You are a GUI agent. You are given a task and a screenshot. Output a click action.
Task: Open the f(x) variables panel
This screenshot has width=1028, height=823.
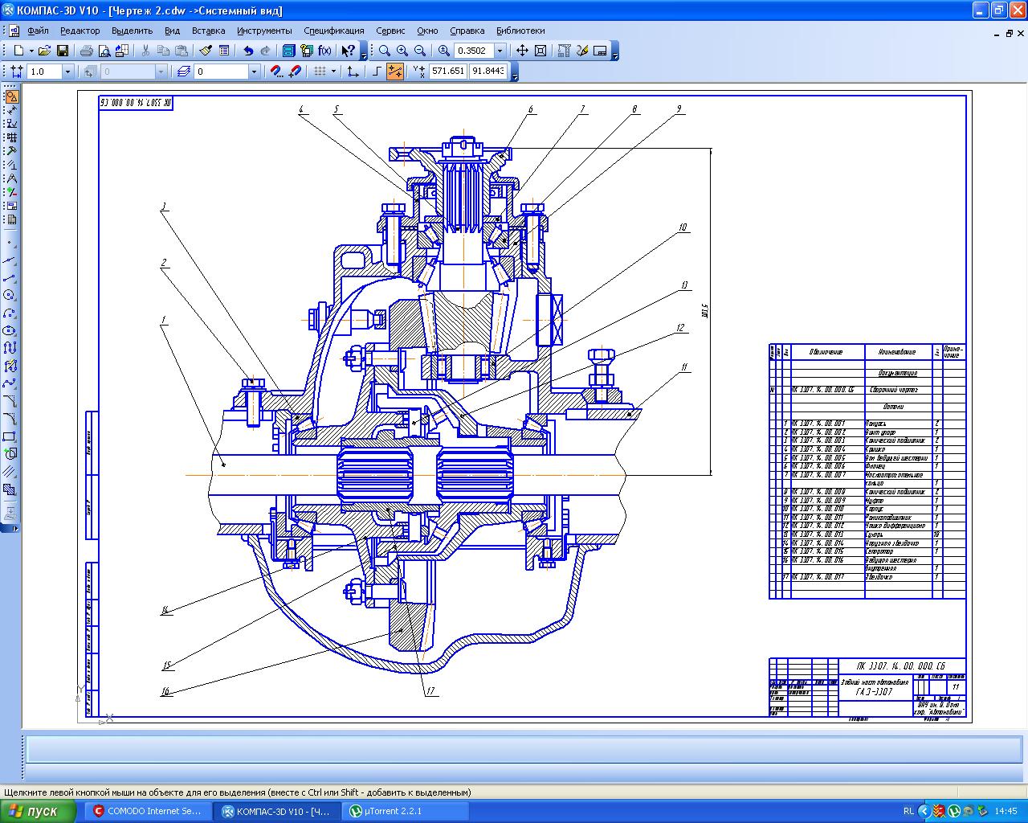(x=324, y=51)
